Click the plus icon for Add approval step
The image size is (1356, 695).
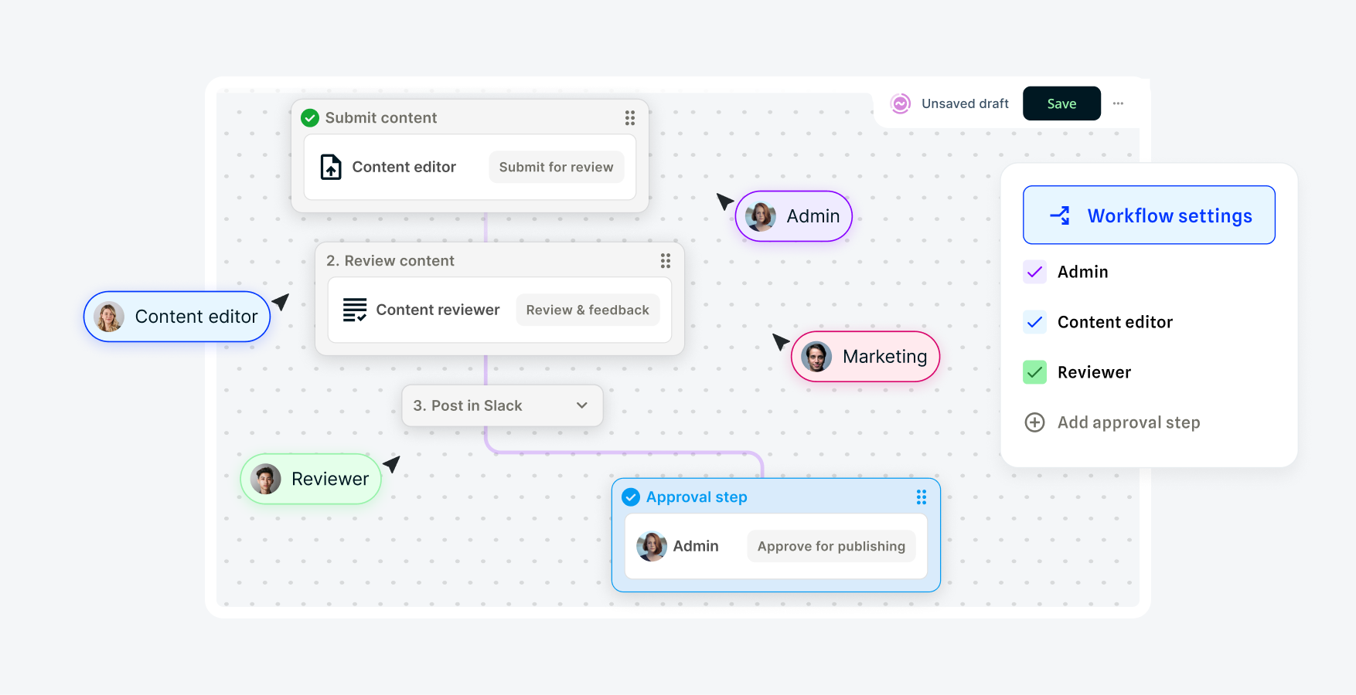tap(1034, 422)
